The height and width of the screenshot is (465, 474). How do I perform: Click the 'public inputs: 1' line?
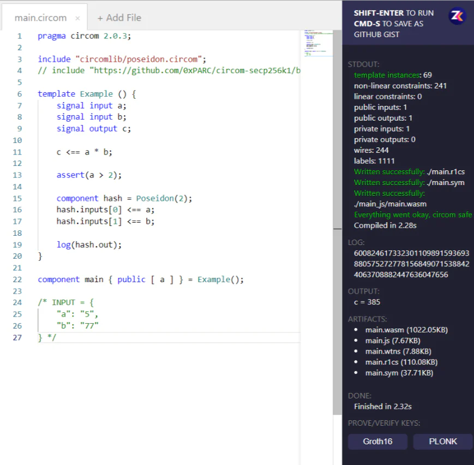pos(380,107)
